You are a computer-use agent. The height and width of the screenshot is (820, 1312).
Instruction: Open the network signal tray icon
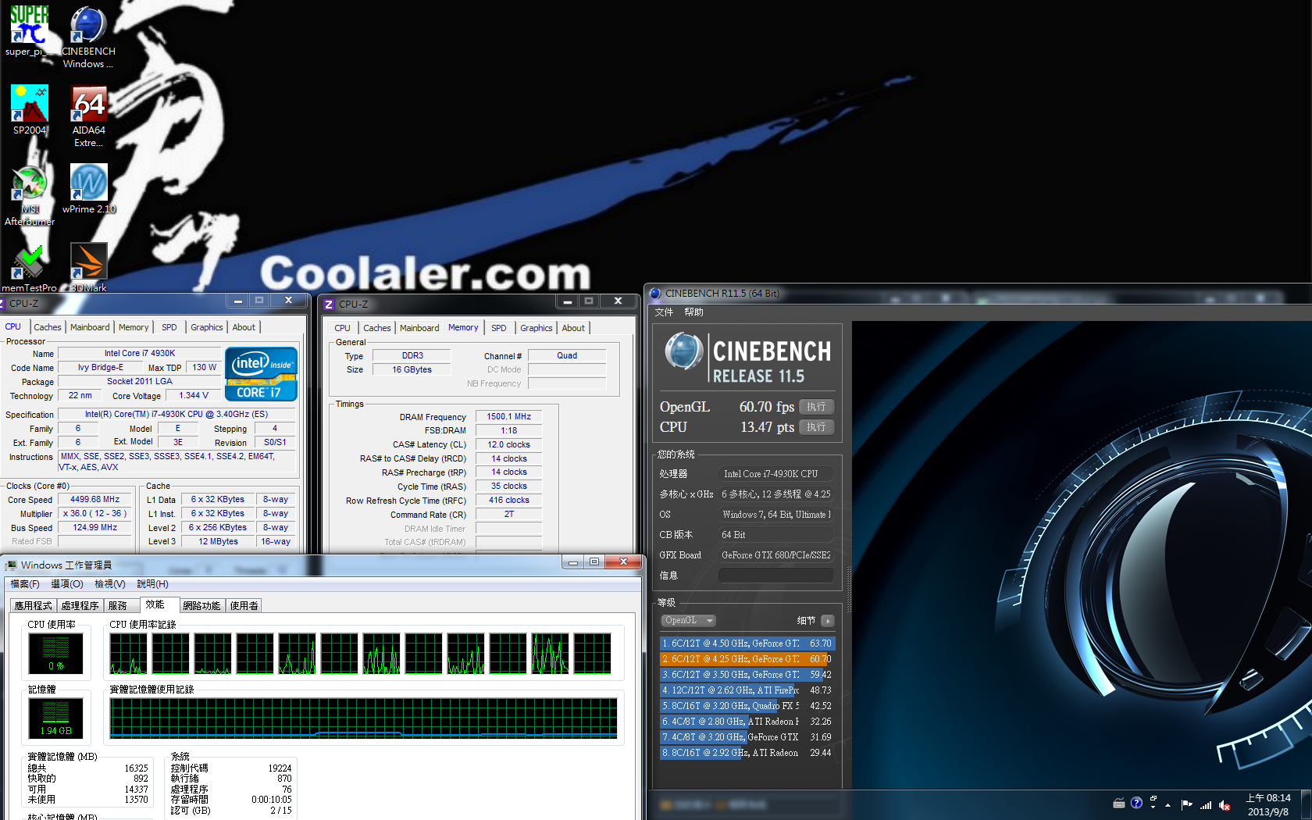(x=1206, y=804)
